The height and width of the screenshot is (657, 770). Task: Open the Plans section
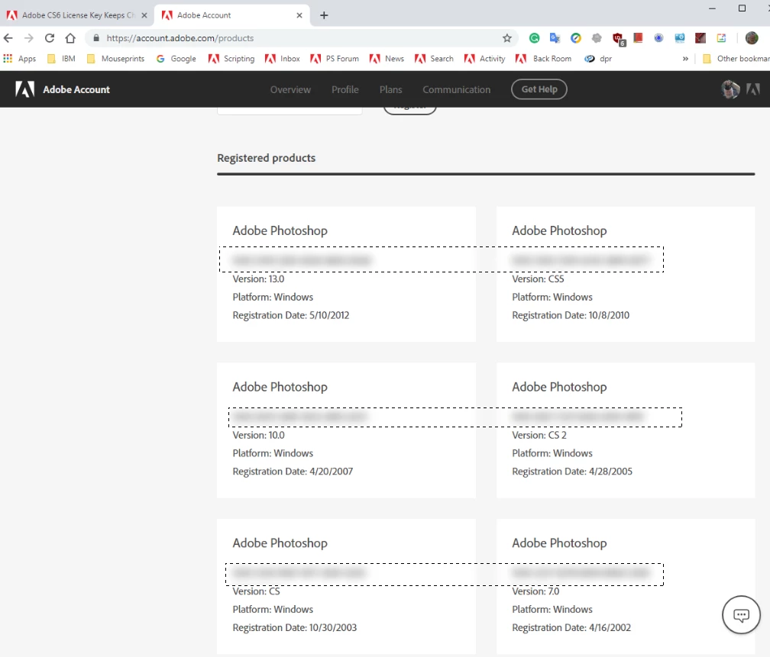tap(390, 89)
